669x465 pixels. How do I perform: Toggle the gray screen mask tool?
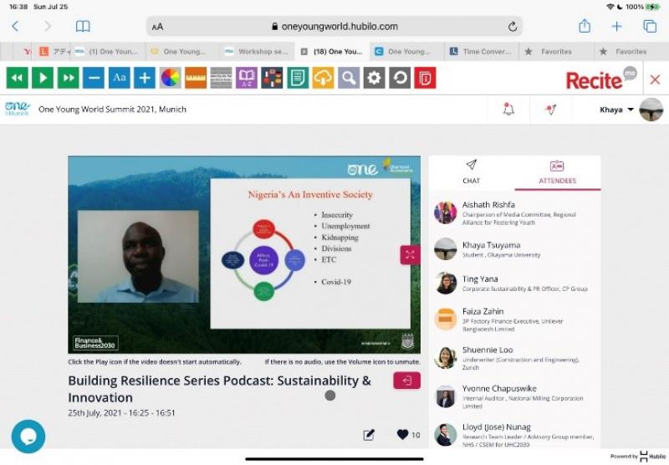[221, 78]
